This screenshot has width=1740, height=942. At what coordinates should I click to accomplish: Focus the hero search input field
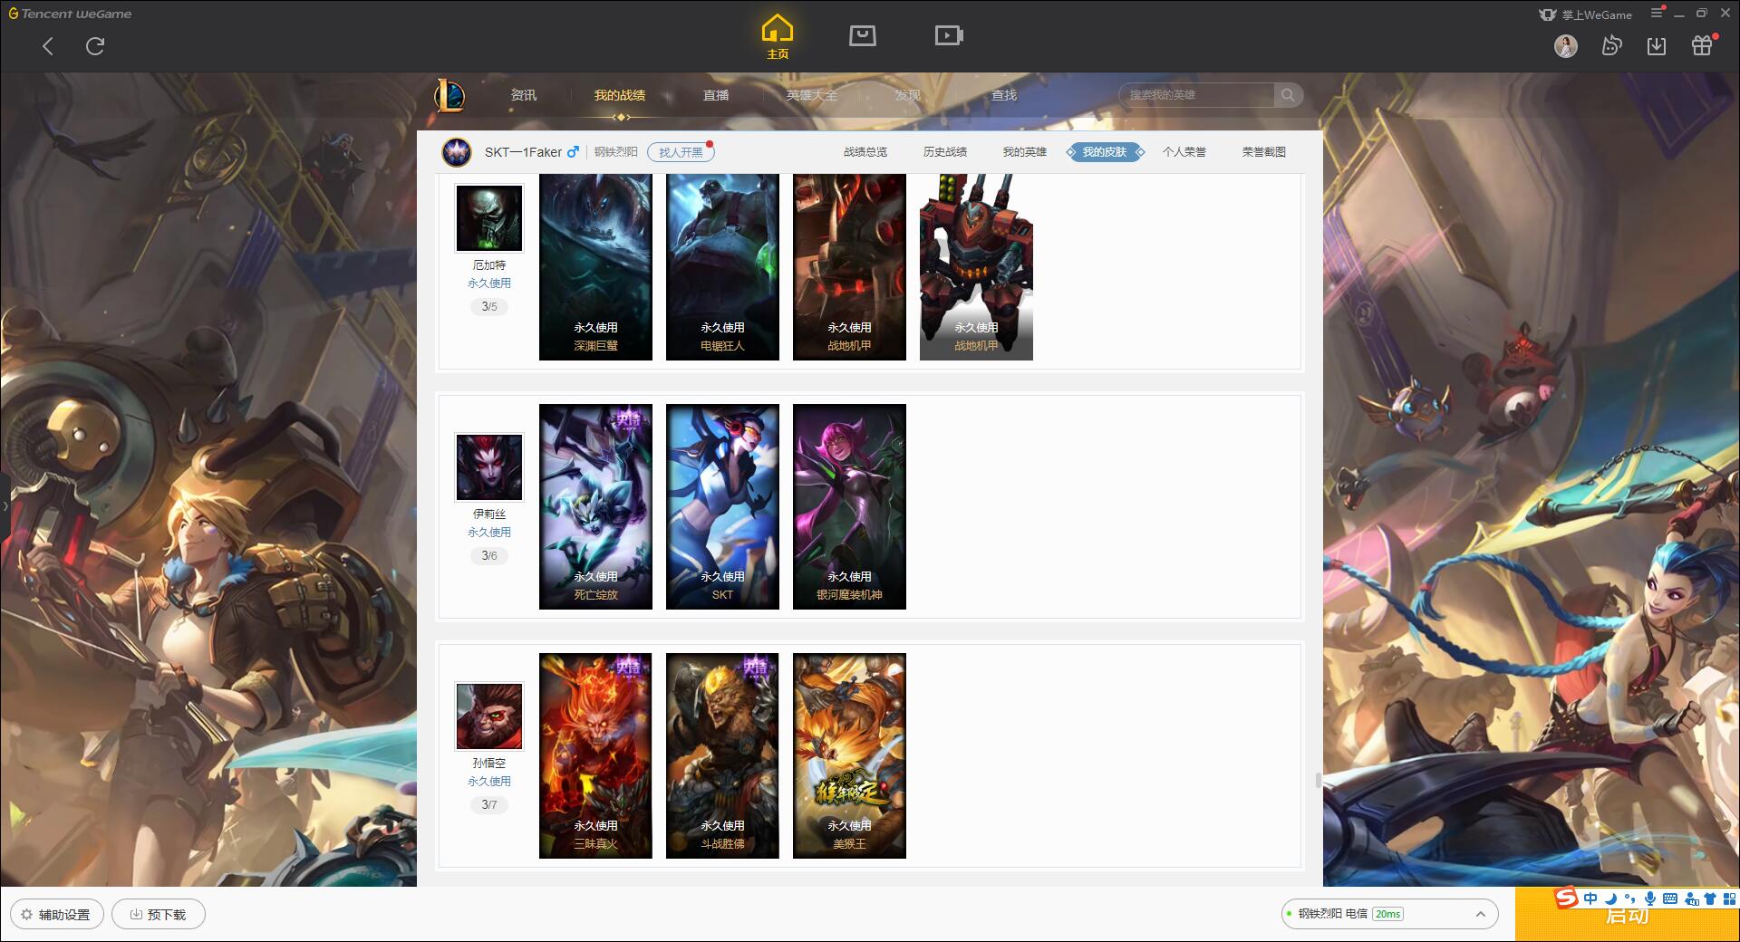tap(1196, 95)
